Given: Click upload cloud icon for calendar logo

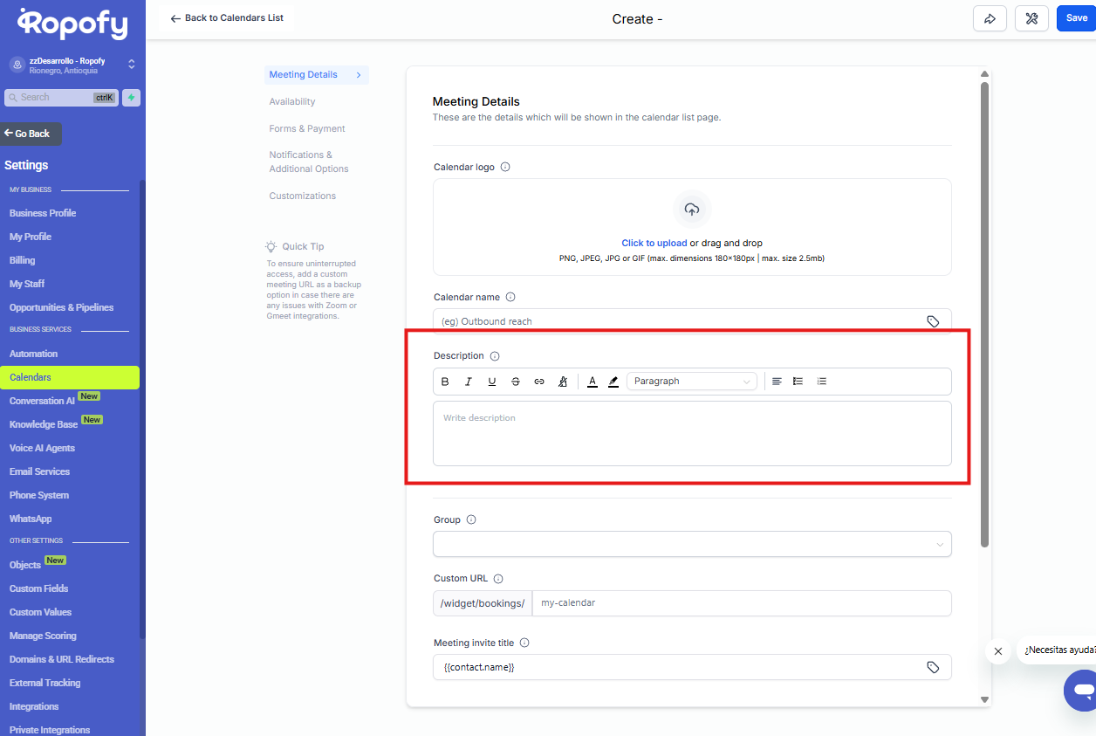Looking at the screenshot, I should point(692,210).
